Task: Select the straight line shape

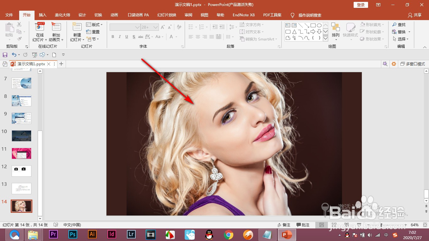Action: tap(301, 25)
